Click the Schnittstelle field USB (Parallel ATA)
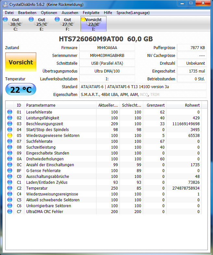The width and height of the screenshot is (213, 255). [x=107, y=63]
